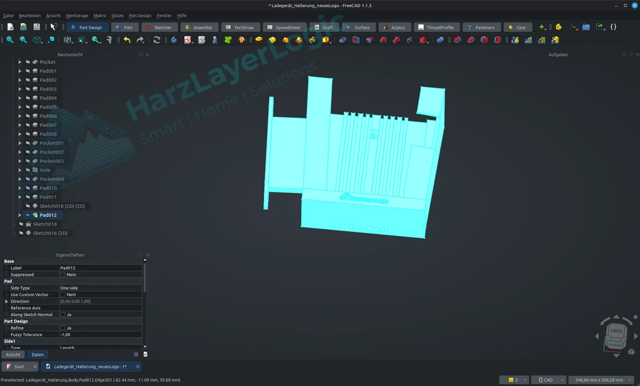This screenshot has width=640, height=386.
Task: Click the Fillet tool icon
Action: [458, 40]
